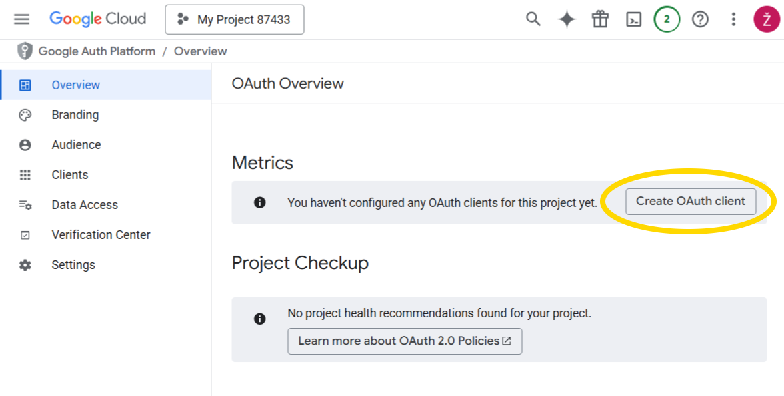Click the info icon next to the Metrics notice
This screenshot has width=784, height=396.
point(260,202)
